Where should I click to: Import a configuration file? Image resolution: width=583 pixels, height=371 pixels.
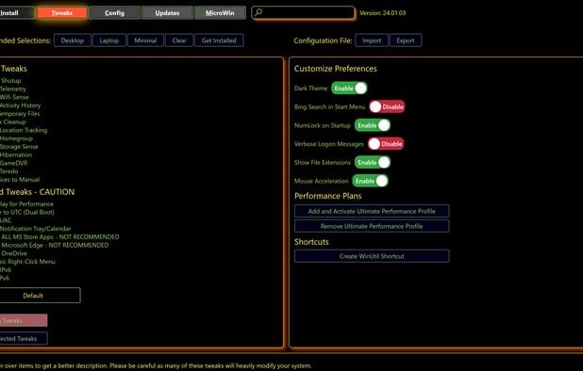[372, 40]
